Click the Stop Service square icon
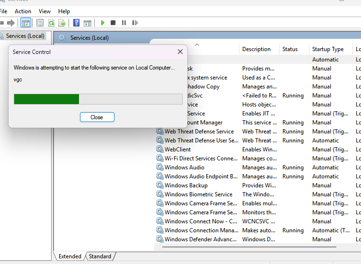The height and width of the screenshot is (264, 361). (113, 23)
